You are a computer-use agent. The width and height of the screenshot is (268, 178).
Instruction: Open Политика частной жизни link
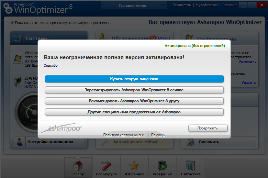[x=124, y=135]
